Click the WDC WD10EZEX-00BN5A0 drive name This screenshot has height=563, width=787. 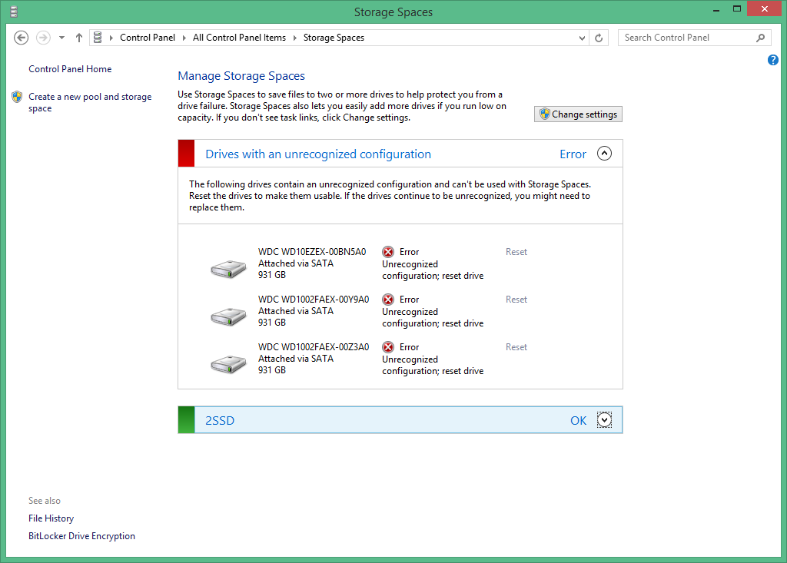pyautogui.click(x=312, y=252)
